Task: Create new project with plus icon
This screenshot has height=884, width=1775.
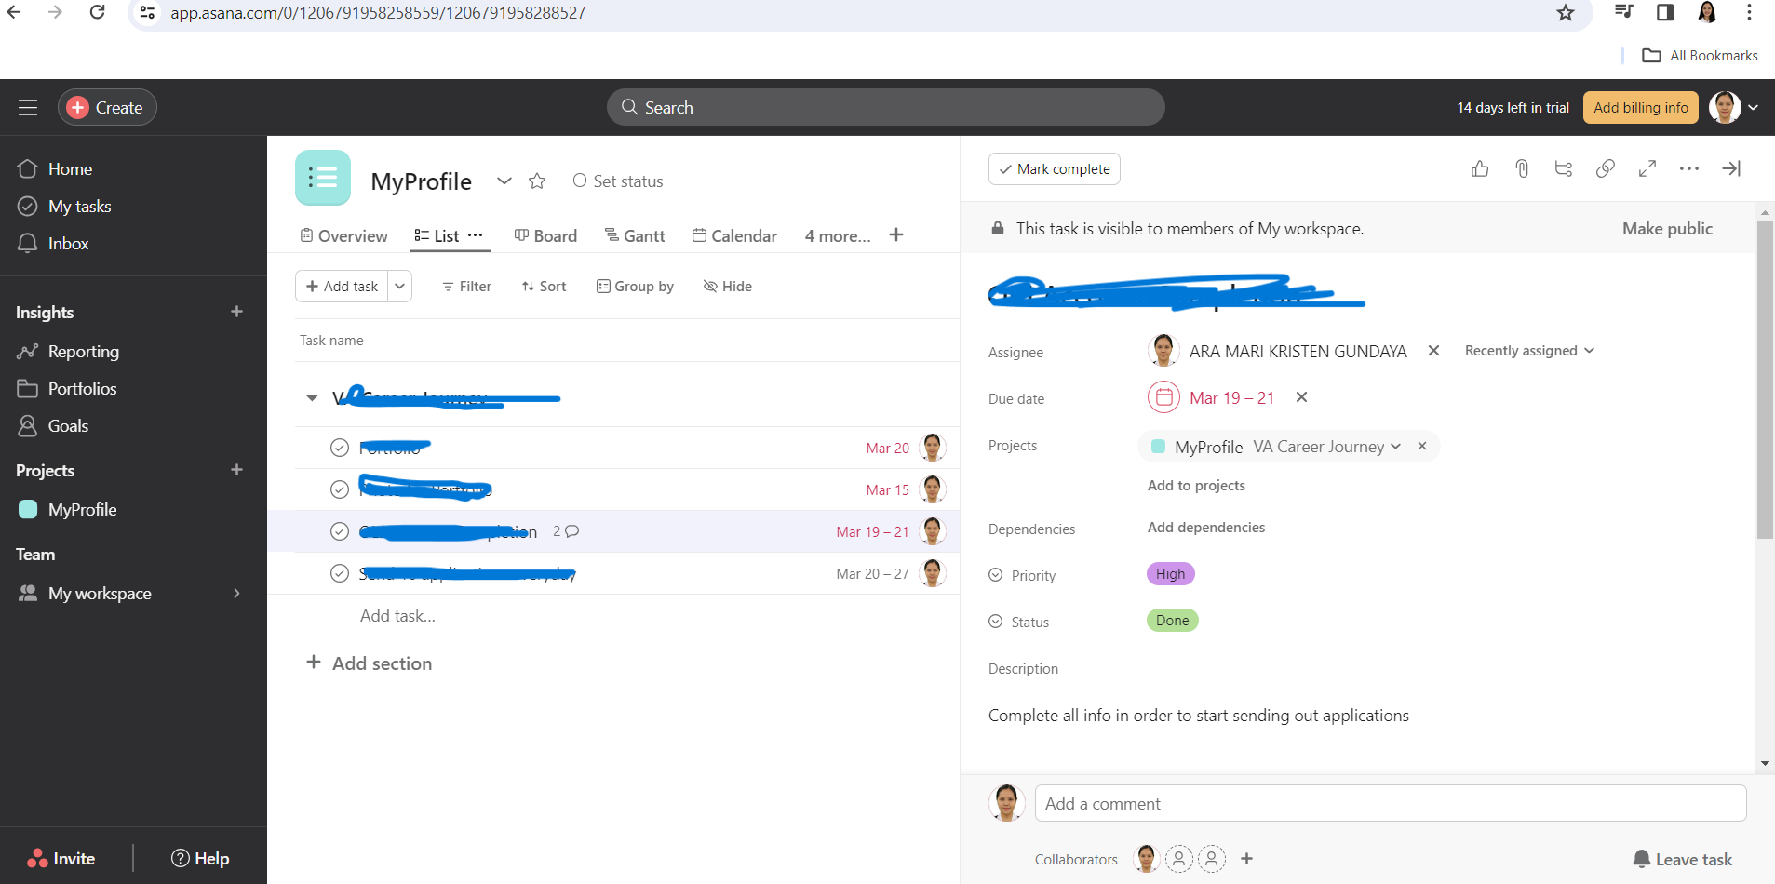Action: click(236, 470)
